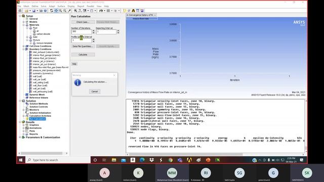
Task: Click the Boundary Conditions icon in the tree
Action: pos(27,49)
